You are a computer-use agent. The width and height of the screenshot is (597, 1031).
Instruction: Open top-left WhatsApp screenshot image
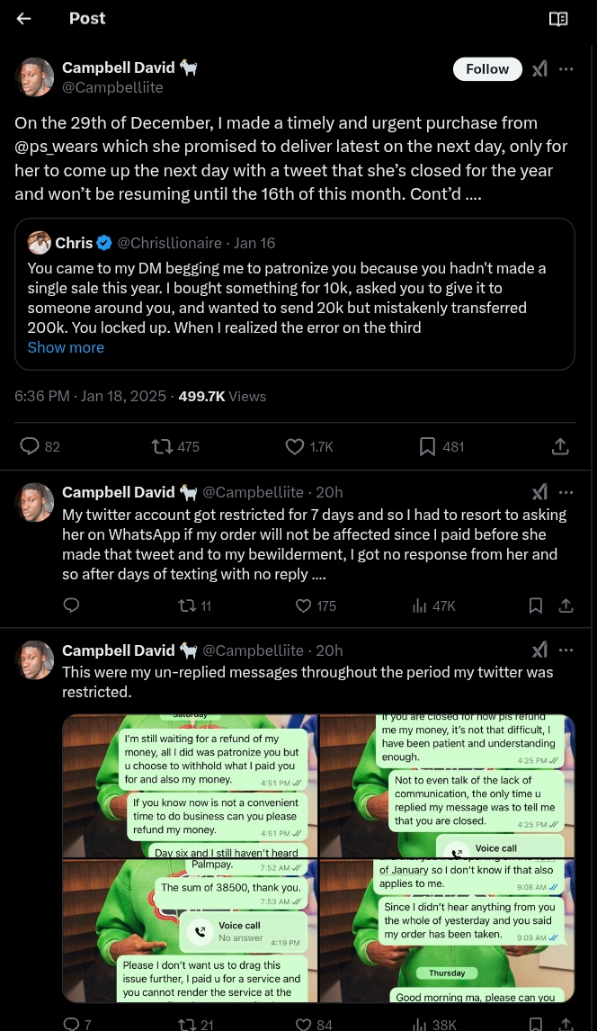190,785
